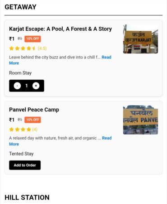Open the Karjat station sign thumbnail
This screenshot has width=167, height=204.
140,39
